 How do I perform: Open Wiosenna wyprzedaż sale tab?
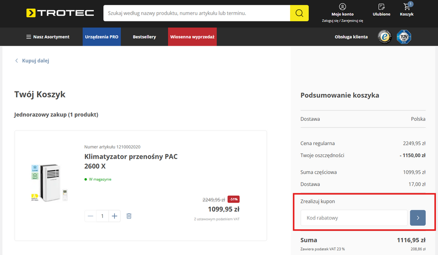(192, 37)
